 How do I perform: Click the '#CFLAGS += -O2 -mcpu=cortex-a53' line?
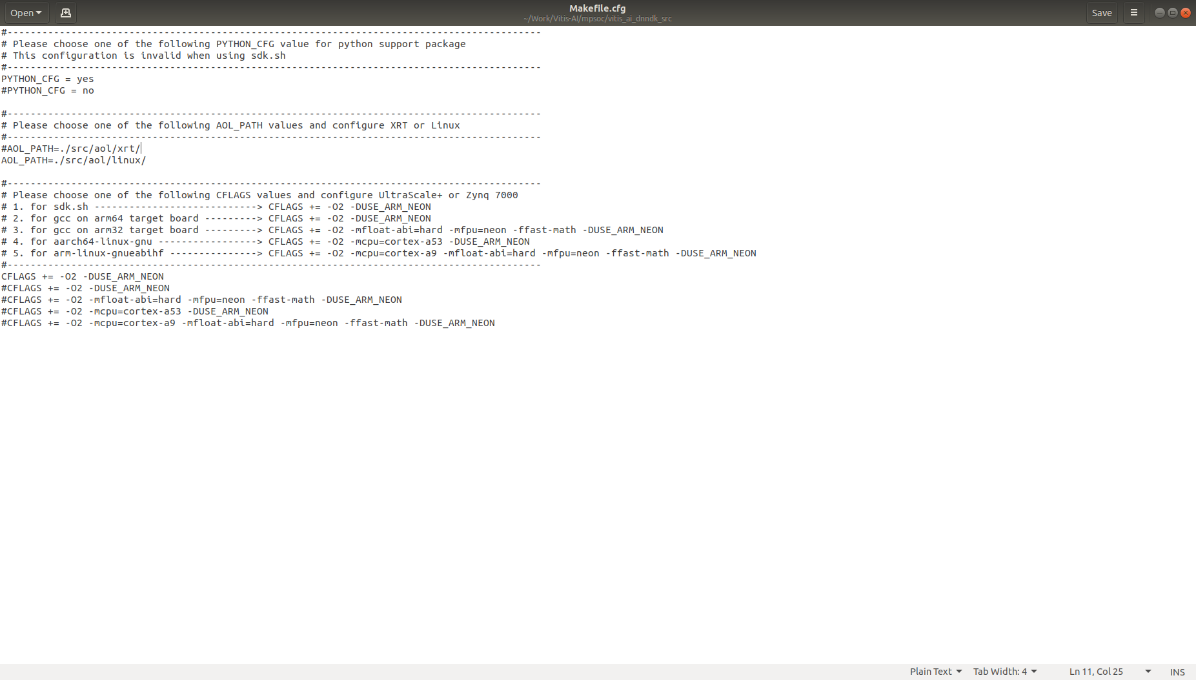135,311
